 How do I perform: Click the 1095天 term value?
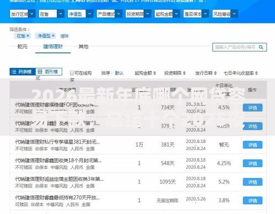(x=168, y=182)
